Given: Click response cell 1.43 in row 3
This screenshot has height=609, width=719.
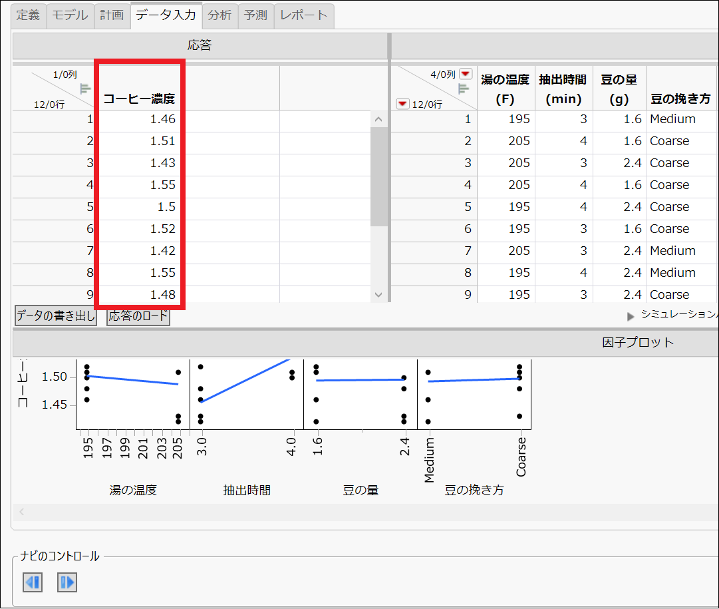Looking at the screenshot, I should 140,163.
